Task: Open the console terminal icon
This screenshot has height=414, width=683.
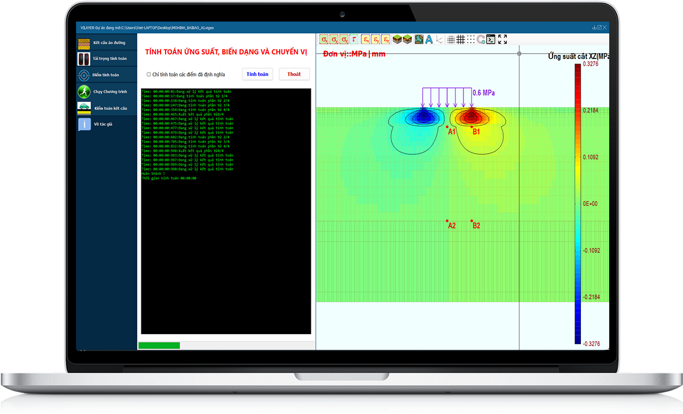Action: [x=491, y=39]
